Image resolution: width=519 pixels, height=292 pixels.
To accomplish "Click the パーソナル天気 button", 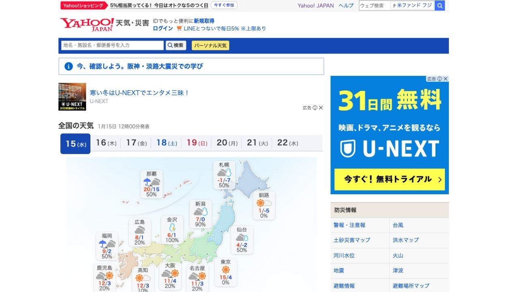I will pyautogui.click(x=210, y=45).
